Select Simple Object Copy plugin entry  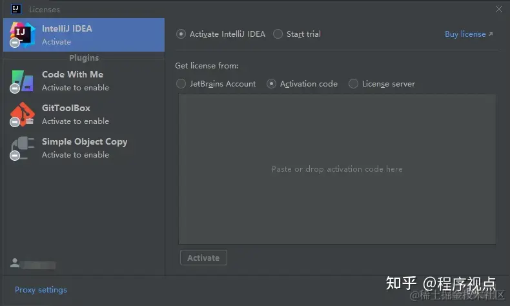(x=84, y=148)
